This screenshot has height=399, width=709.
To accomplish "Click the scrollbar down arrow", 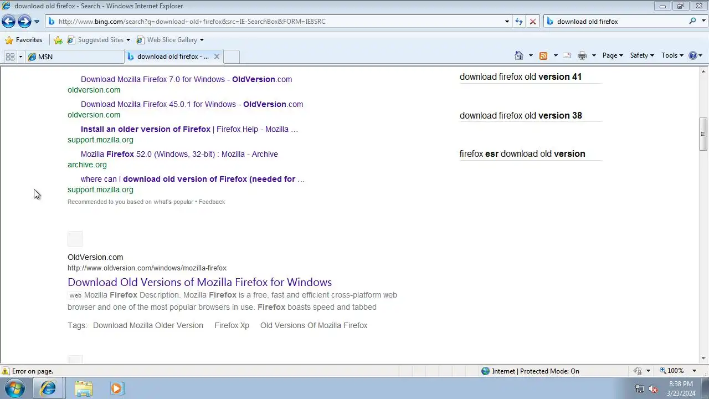I will (703, 358).
